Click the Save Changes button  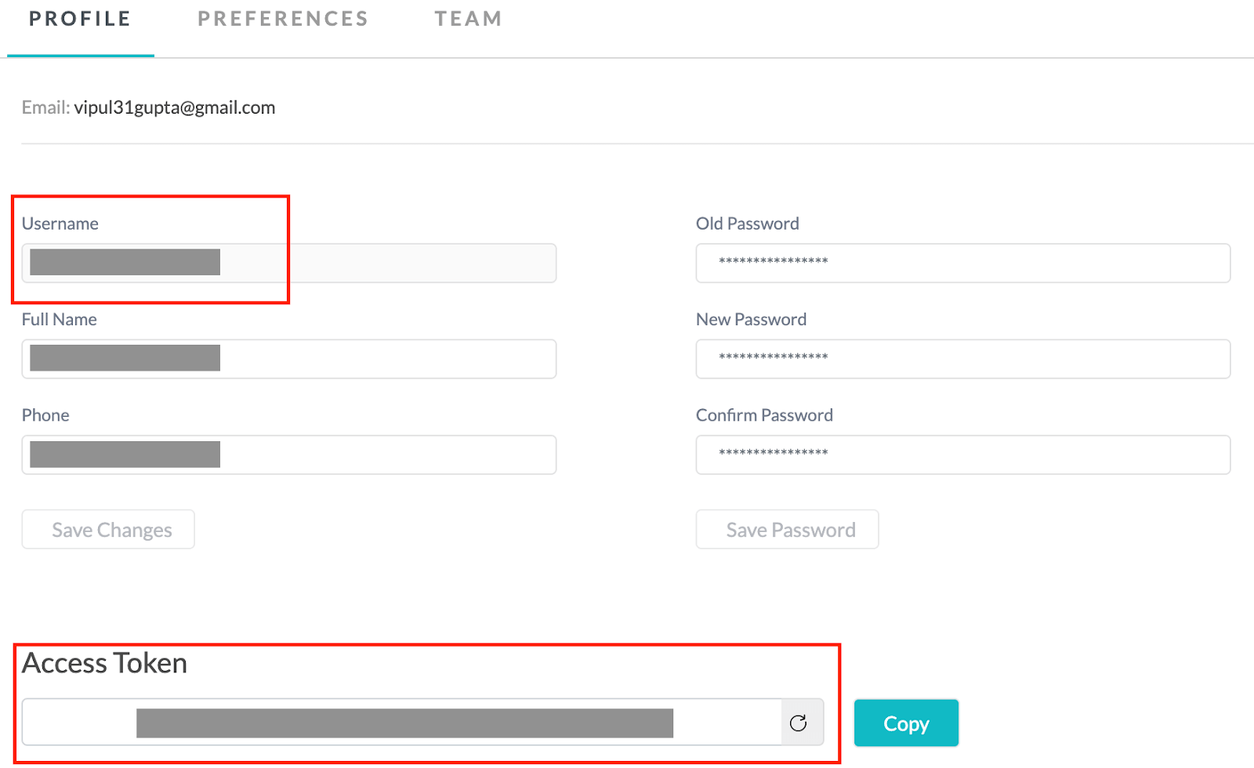click(107, 529)
